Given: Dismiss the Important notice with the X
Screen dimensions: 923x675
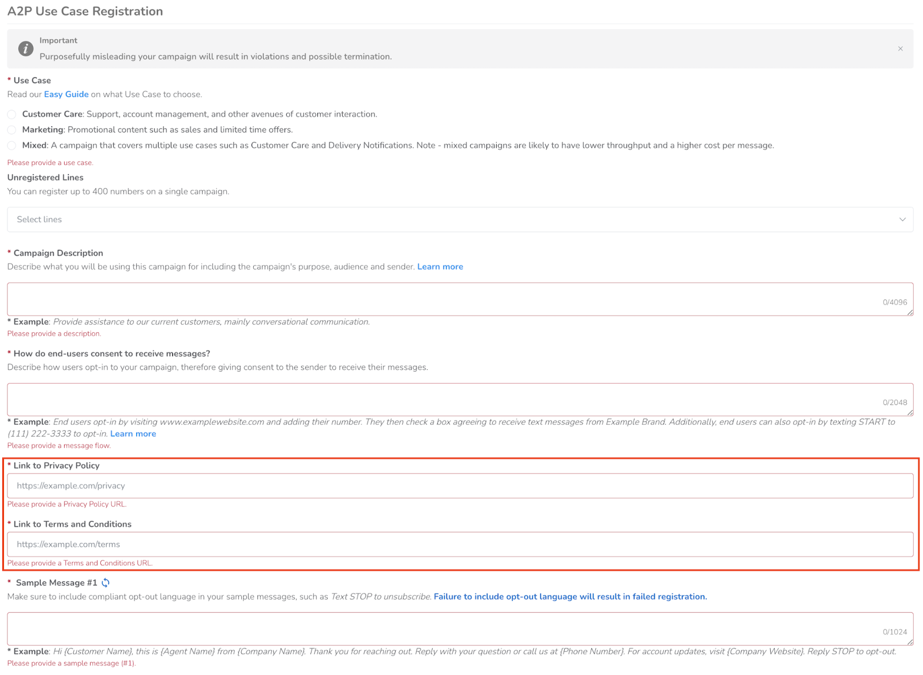Looking at the screenshot, I should [900, 49].
